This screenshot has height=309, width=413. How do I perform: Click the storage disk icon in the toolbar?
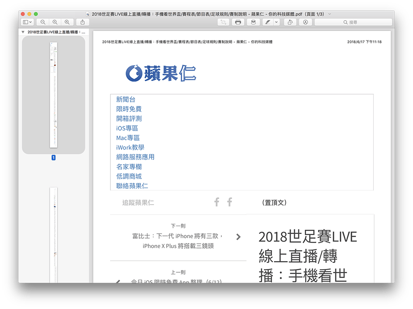pos(254,22)
